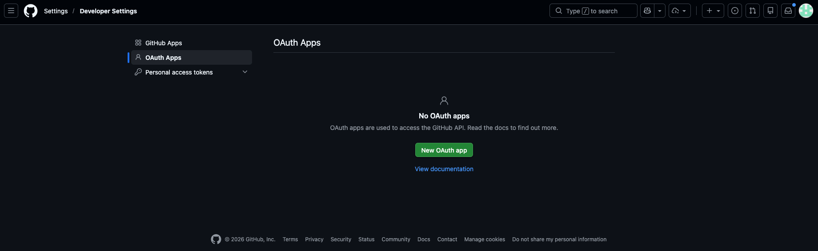Select GitHub Apps in sidebar
This screenshot has width=818, height=251.
point(192,43)
